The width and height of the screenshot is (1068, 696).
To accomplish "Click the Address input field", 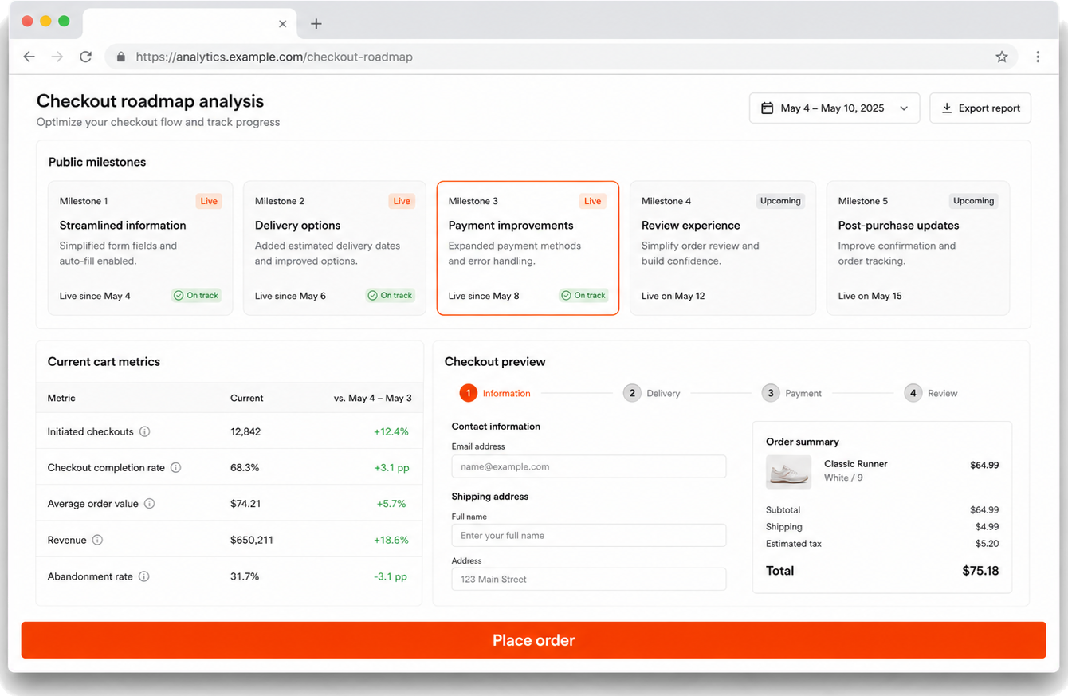I will (x=589, y=579).
